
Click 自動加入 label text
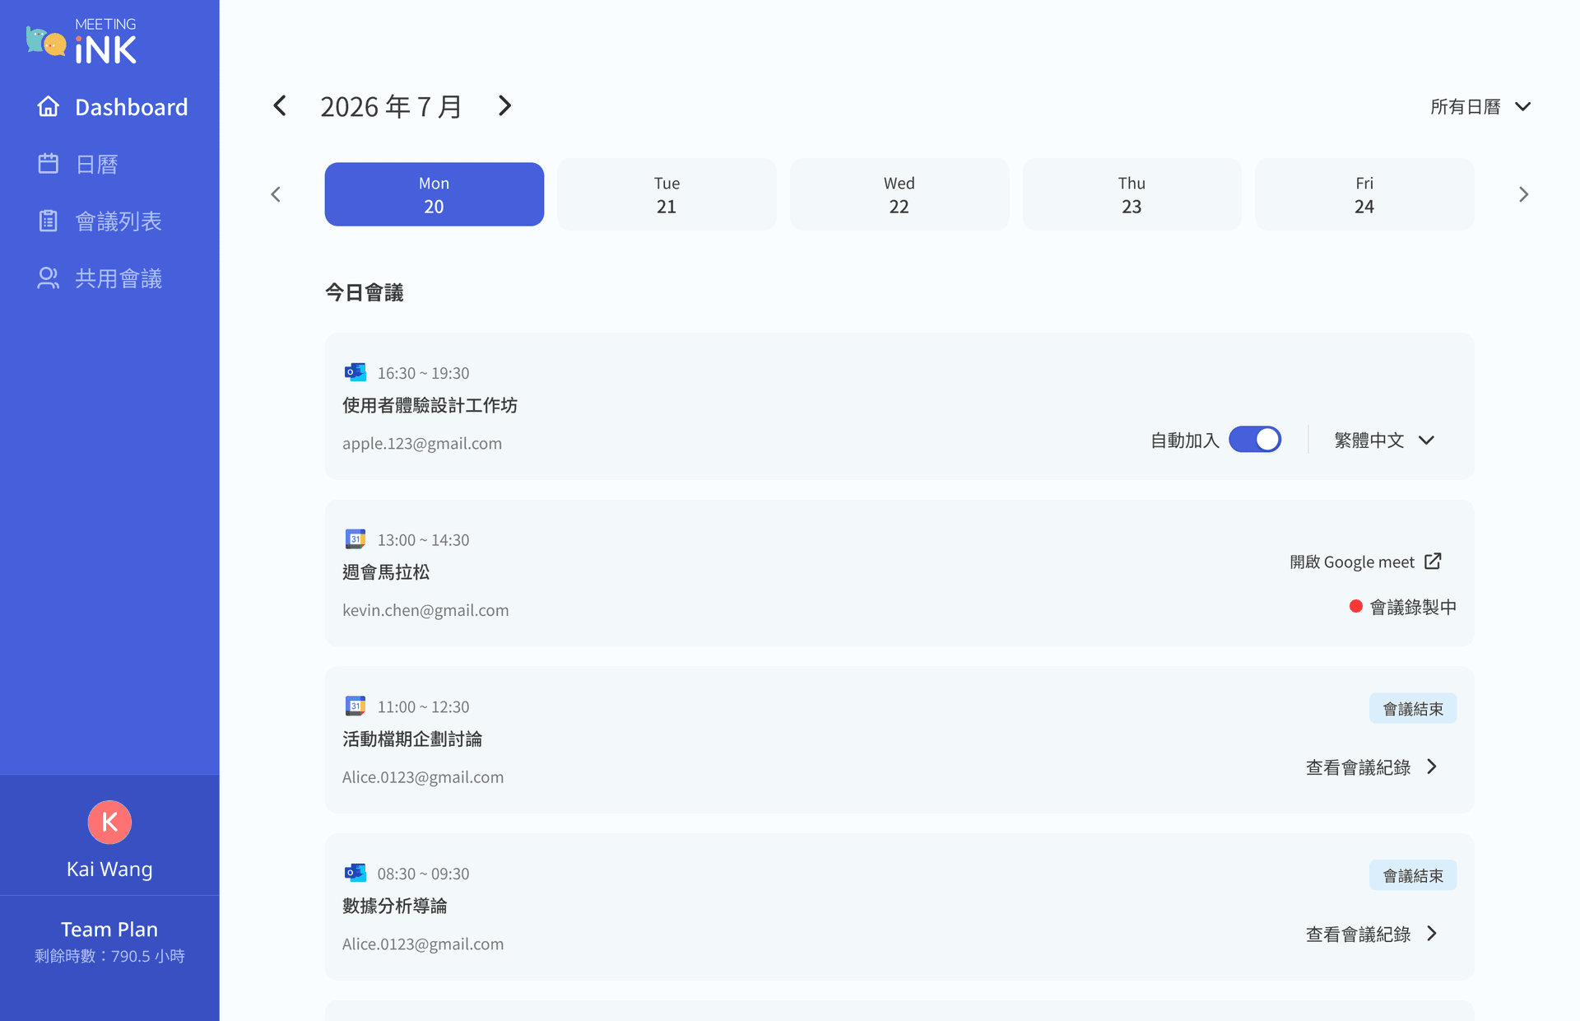point(1184,441)
